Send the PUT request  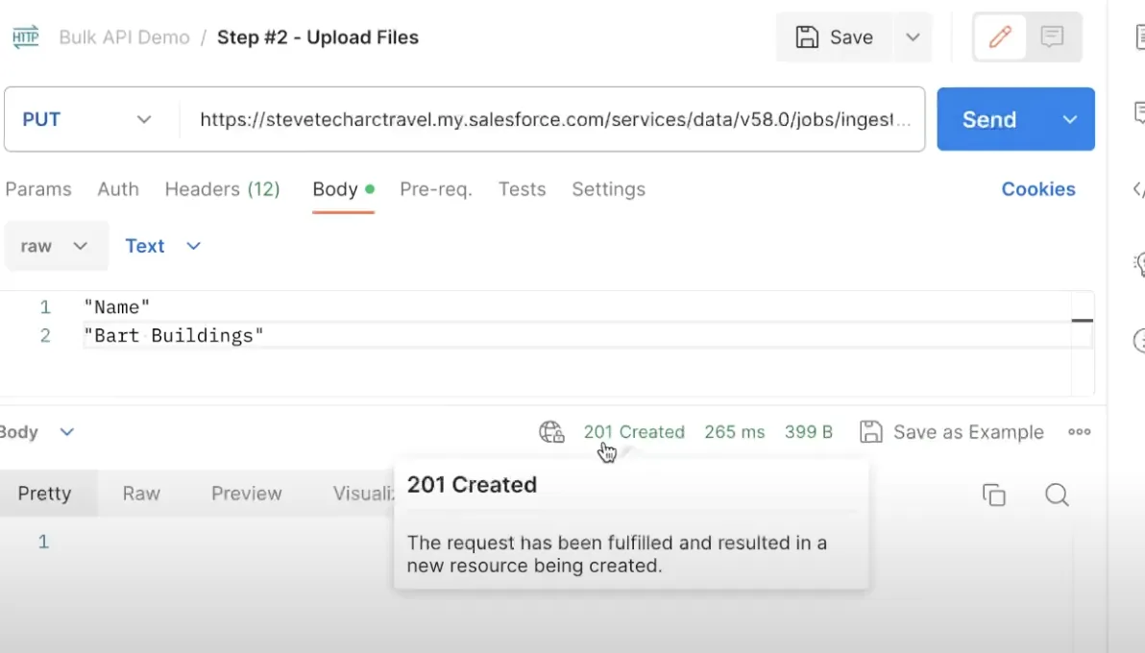990,119
